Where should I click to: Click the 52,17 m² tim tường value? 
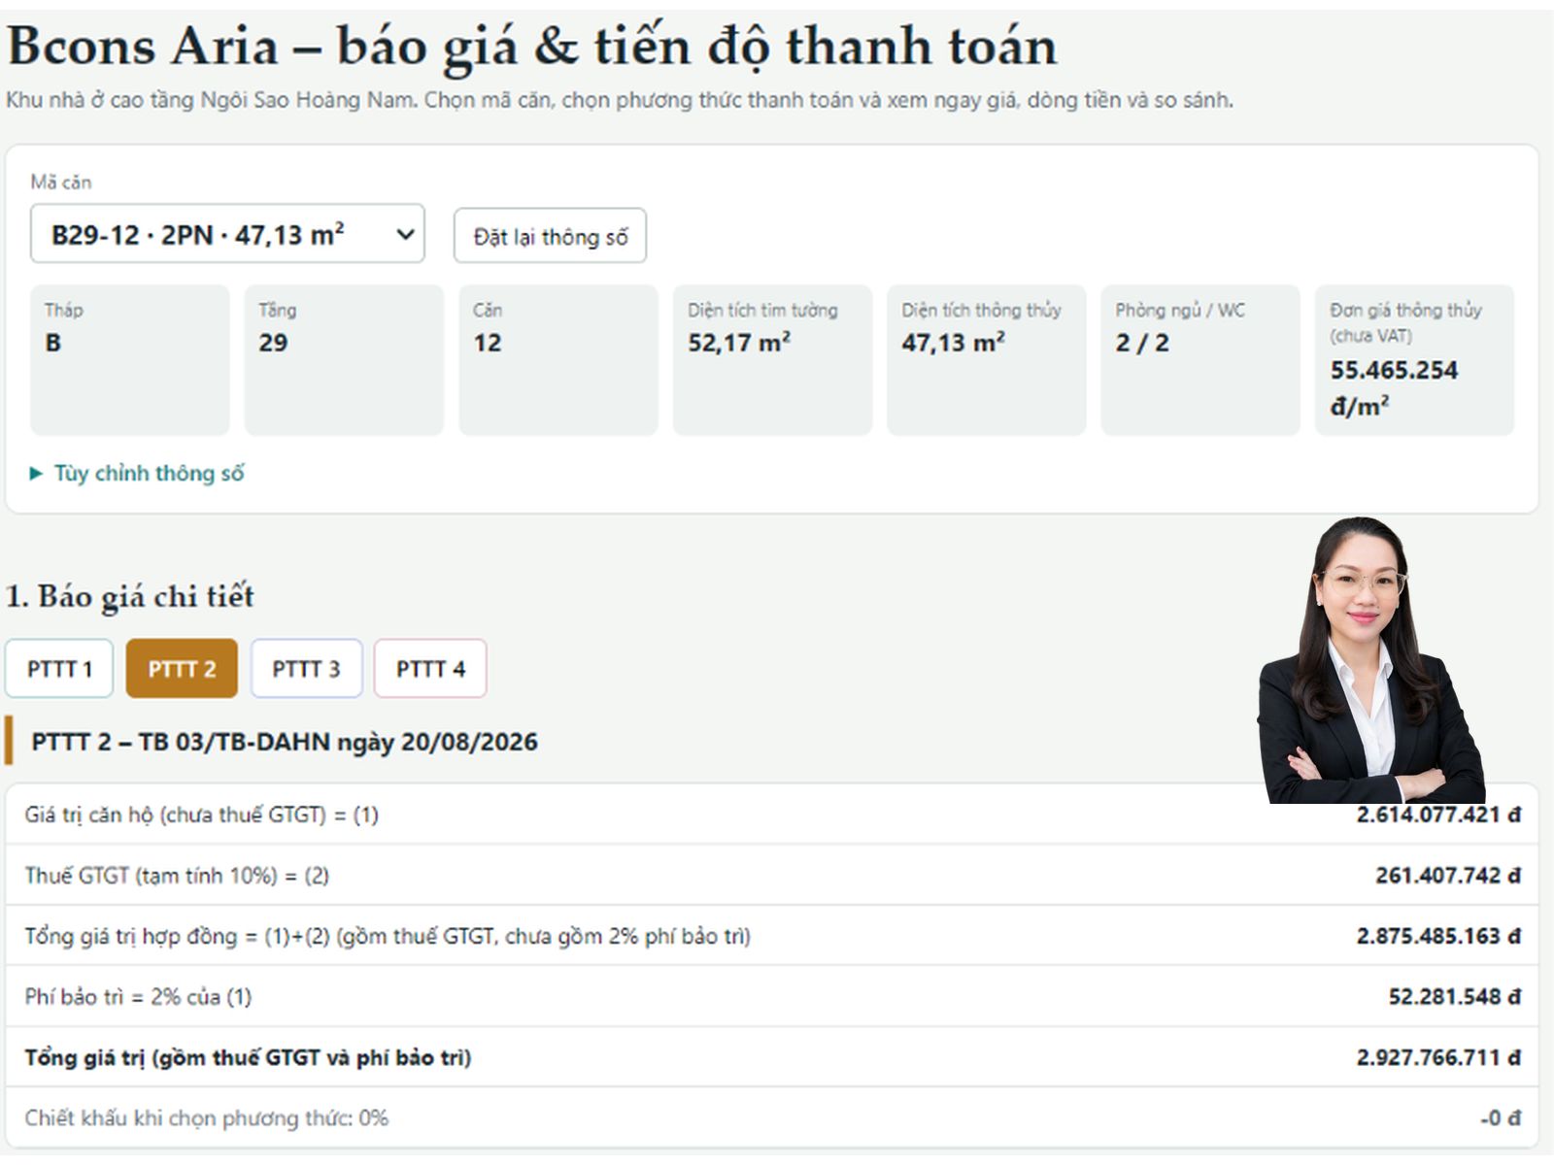(x=739, y=343)
